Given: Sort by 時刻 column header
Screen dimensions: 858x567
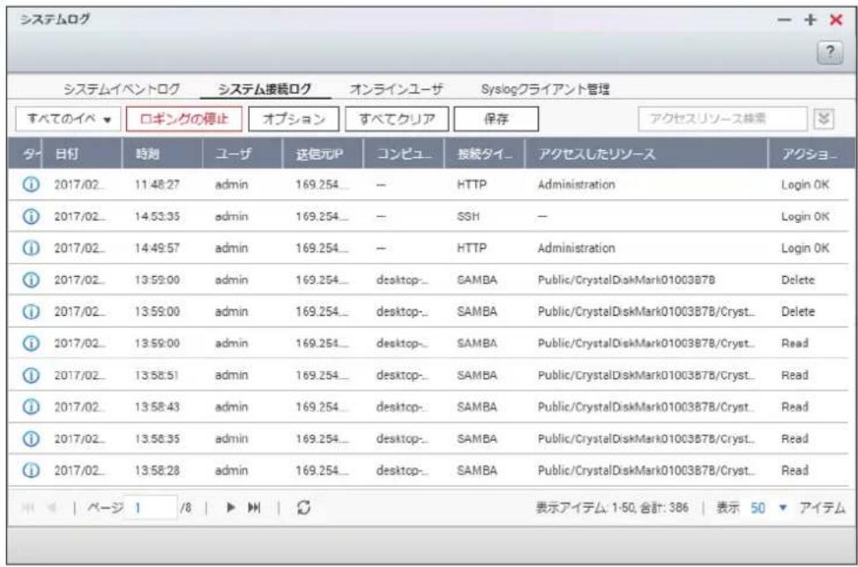Looking at the screenshot, I should point(162,153).
